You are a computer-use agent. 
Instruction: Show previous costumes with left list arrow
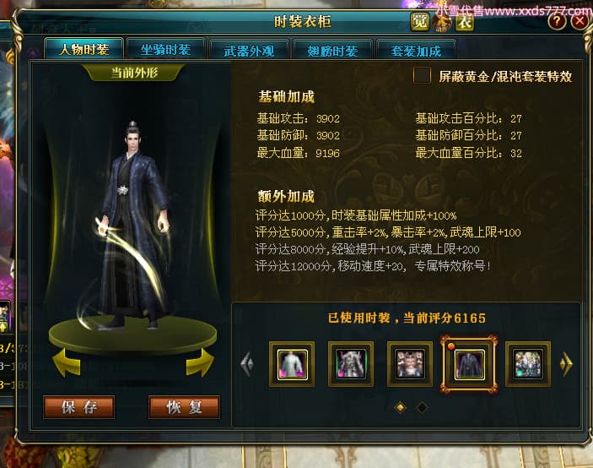point(247,364)
